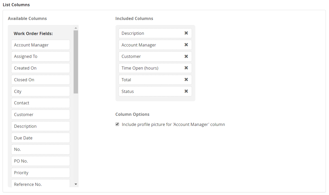Remove Status from Included Columns
This screenshot has width=329, height=195.
pos(186,91)
